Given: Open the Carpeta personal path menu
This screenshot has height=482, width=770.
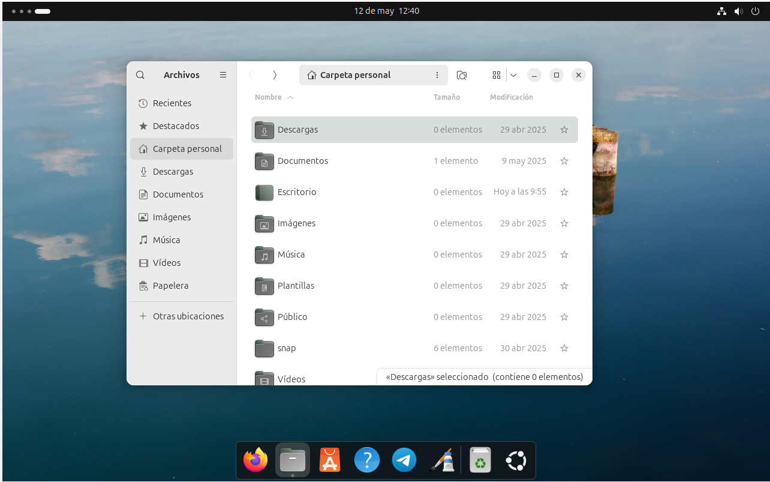Looking at the screenshot, I should (x=437, y=75).
